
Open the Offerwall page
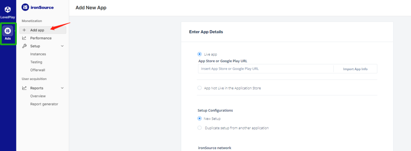[37, 70]
